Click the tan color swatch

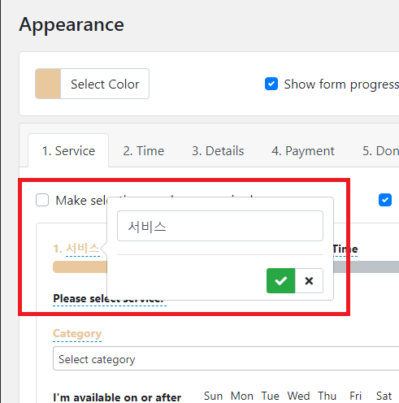coord(48,84)
